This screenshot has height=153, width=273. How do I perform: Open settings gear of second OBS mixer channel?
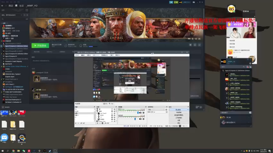coord(143,119)
